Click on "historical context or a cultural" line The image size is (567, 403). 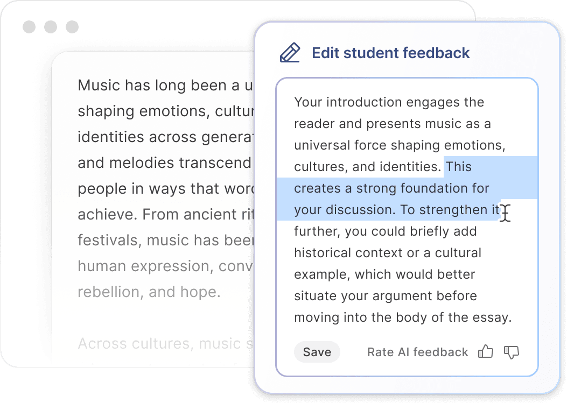pyautogui.click(x=388, y=253)
